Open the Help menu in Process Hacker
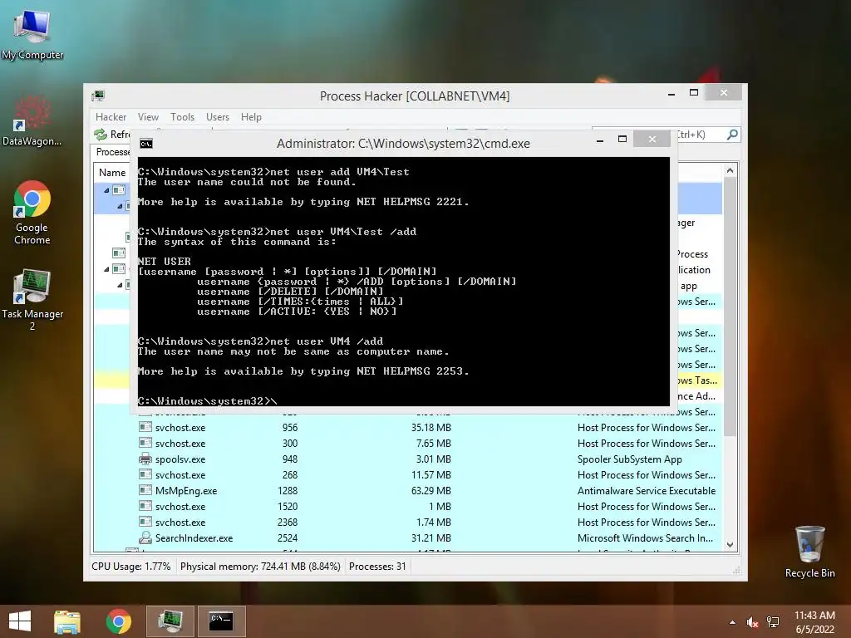This screenshot has height=638, width=851. (251, 117)
